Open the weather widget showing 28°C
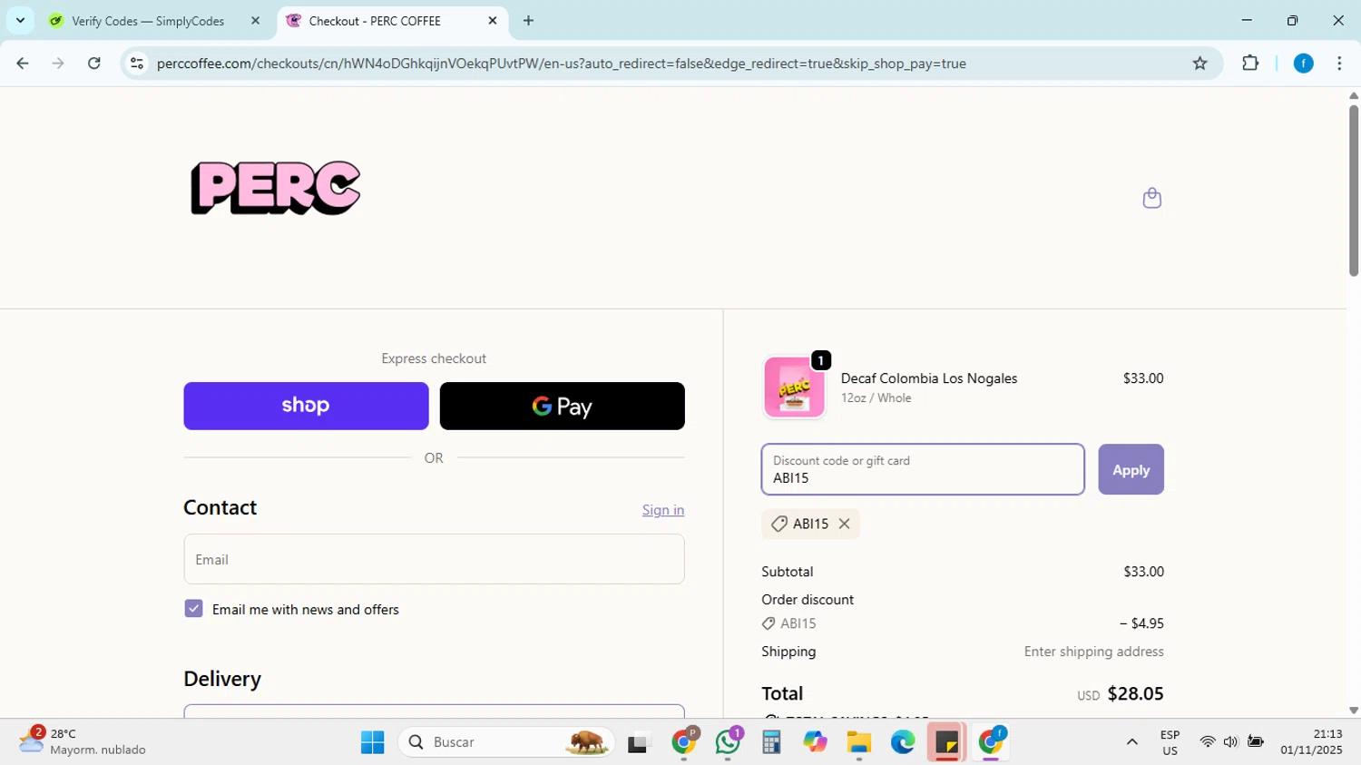Image resolution: width=1361 pixels, height=765 pixels. point(83,741)
